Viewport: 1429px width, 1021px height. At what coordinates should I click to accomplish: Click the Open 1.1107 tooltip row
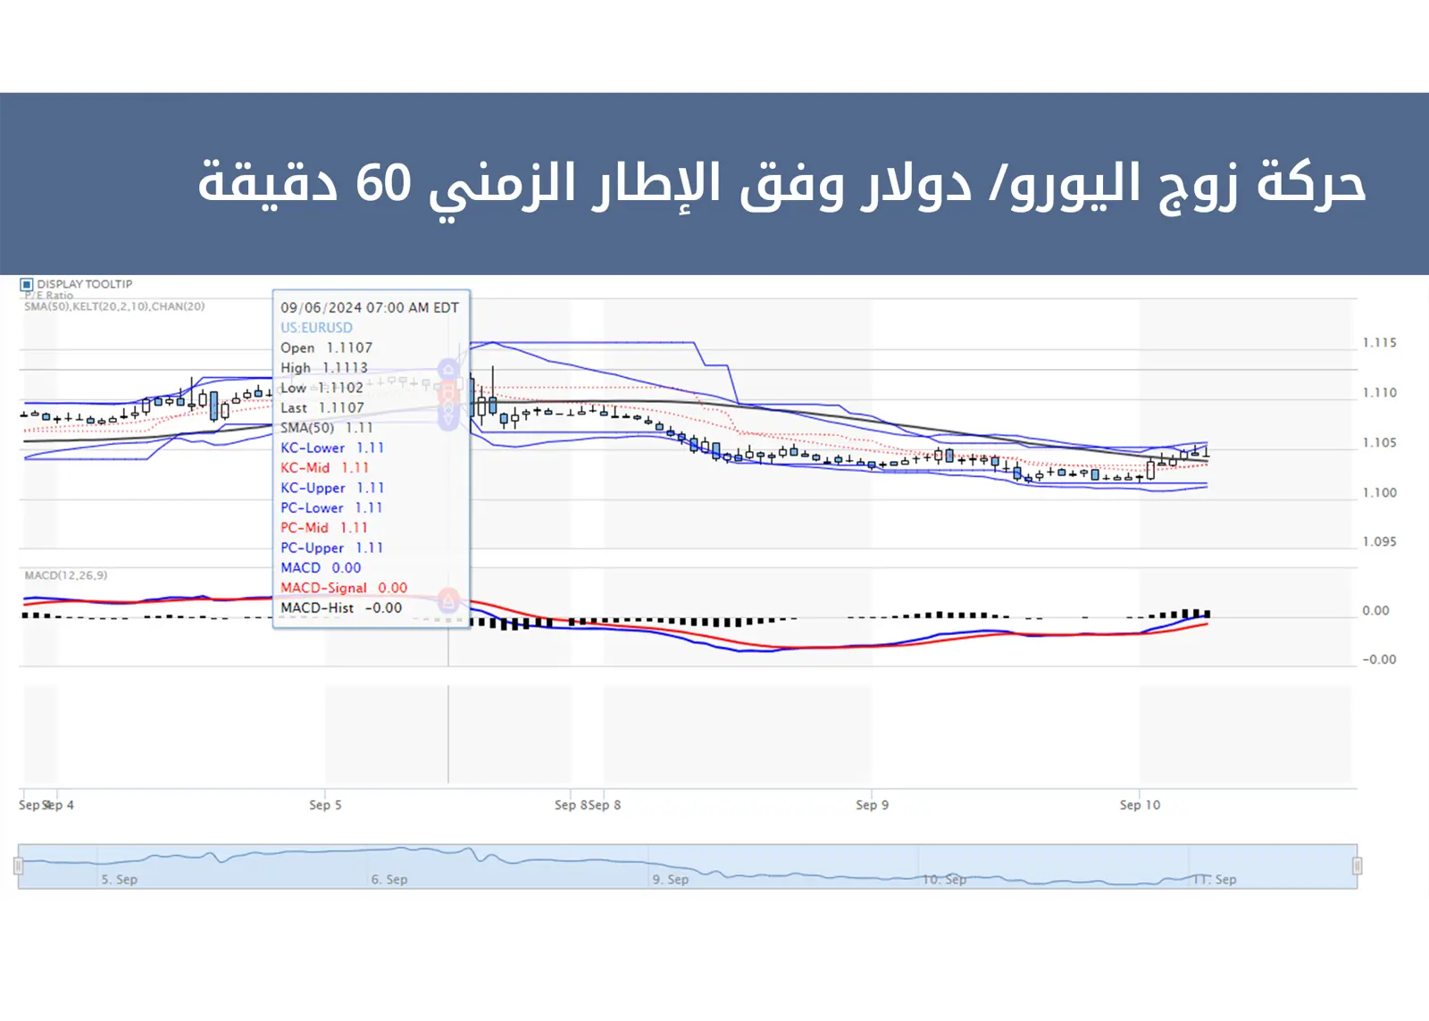pyautogui.click(x=326, y=347)
